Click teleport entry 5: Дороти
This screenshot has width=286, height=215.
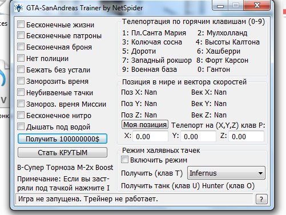139,51
